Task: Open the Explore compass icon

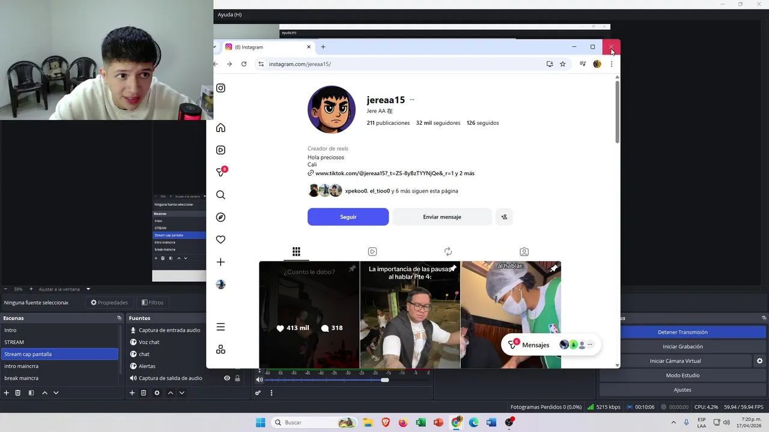Action: 220,217
